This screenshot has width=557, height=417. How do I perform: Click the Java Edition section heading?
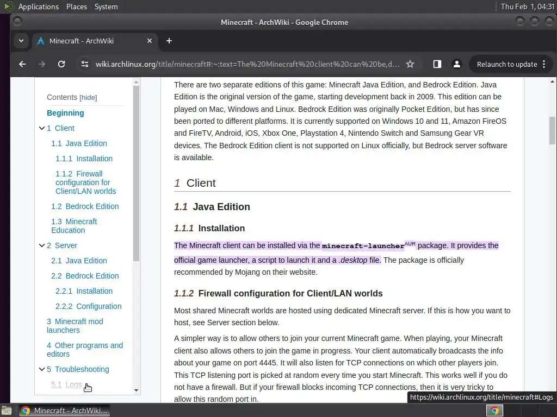click(212, 207)
